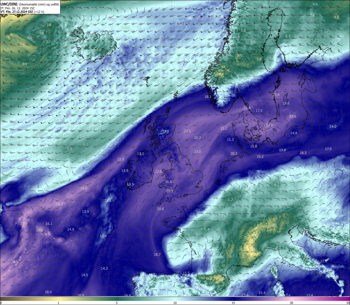Click the 16.1 value on the map
This screenshot has height=305, width=350.
(x=49, y=223)
